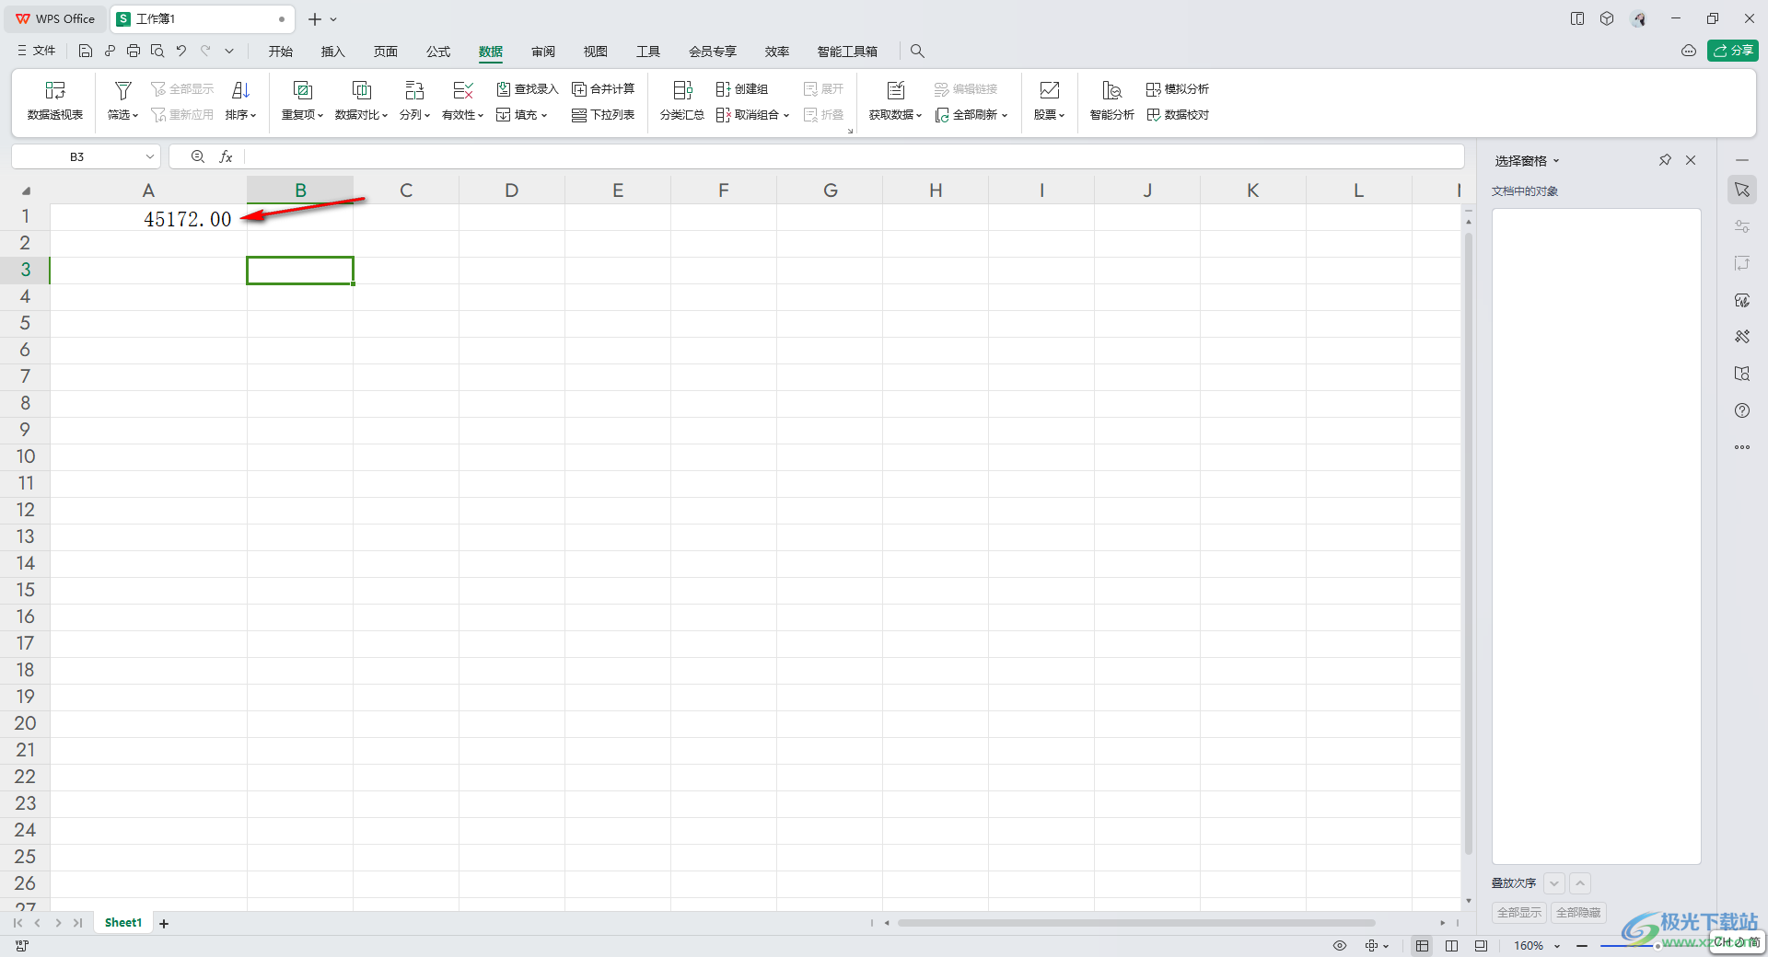Click the undo arrow icon
Viewport: 1768px width, 957px height.
point(181,52)
